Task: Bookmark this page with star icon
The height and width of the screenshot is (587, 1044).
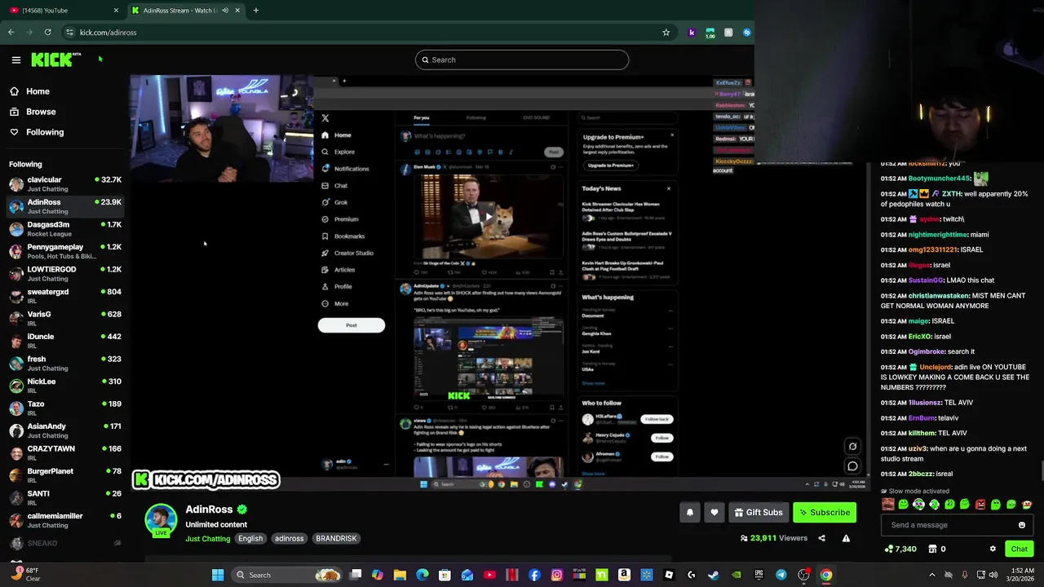Action: coord(666,33)
